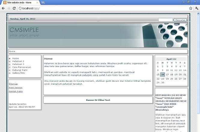Click the bullet icon beside Halaman 3
The width and height of the screenshot is (200, 132).
tap(10, 64)
